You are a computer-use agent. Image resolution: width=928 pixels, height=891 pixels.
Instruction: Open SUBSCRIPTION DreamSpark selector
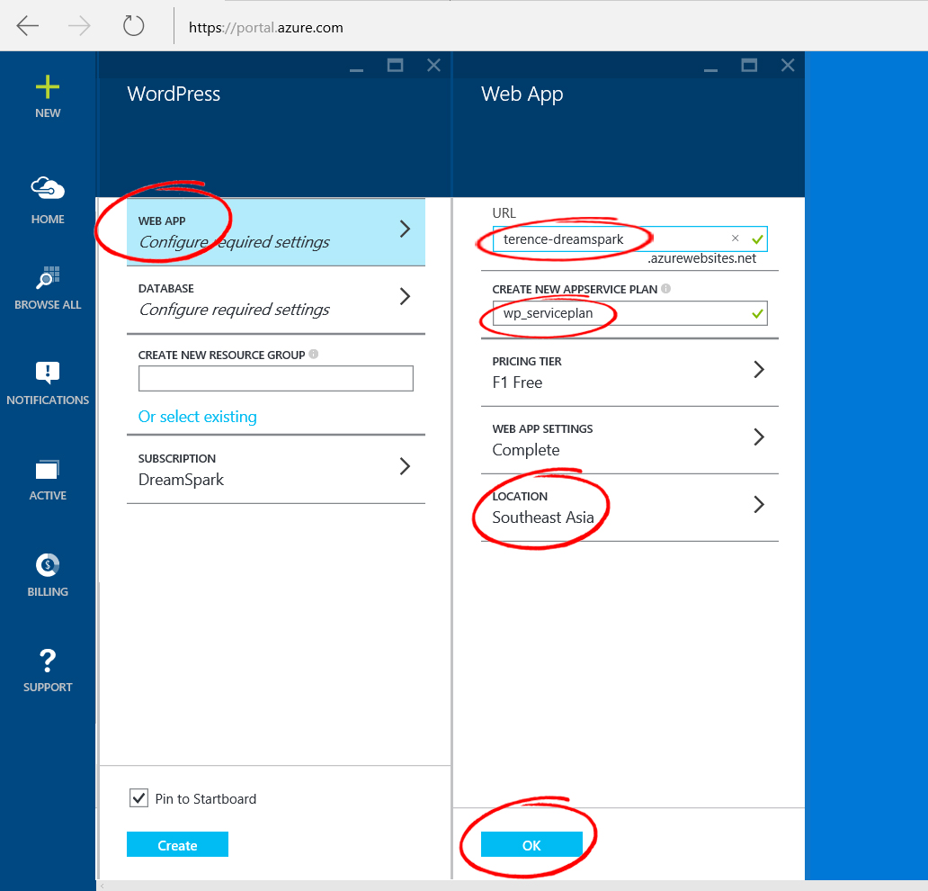coord(276,469)
